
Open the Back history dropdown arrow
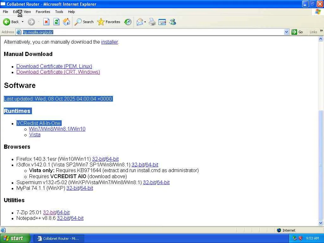(x=22, y=22)
